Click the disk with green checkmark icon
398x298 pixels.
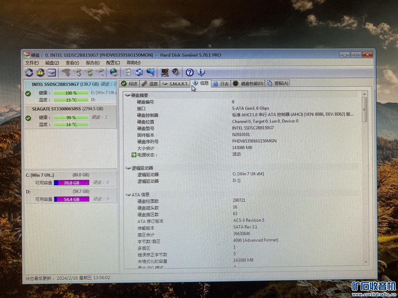tap(89, 73)
